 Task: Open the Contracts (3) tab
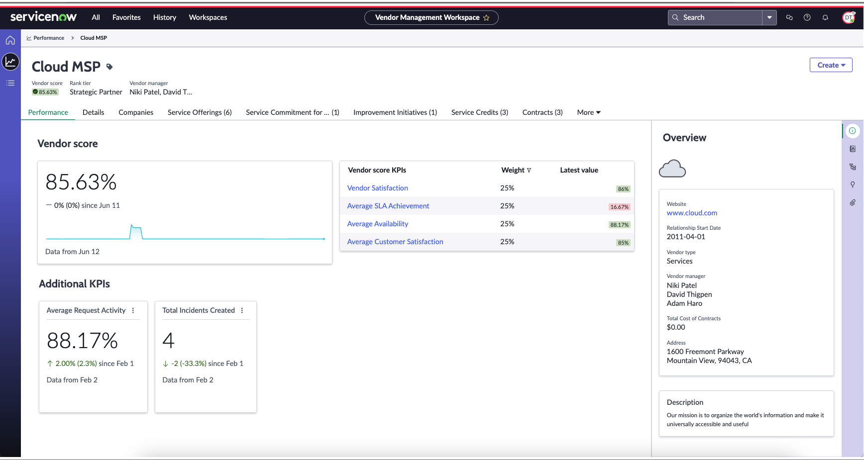coord(542,112)
